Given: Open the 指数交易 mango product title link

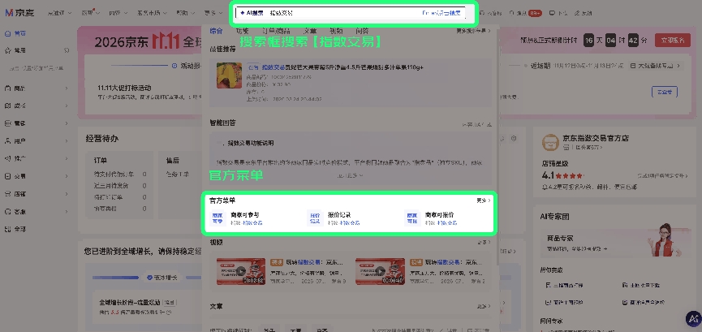Looking at the screenshot, I should (342, 67).
